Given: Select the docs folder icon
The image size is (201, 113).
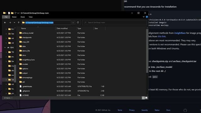Looking at the screenshot, I should [x=20, y=55].
